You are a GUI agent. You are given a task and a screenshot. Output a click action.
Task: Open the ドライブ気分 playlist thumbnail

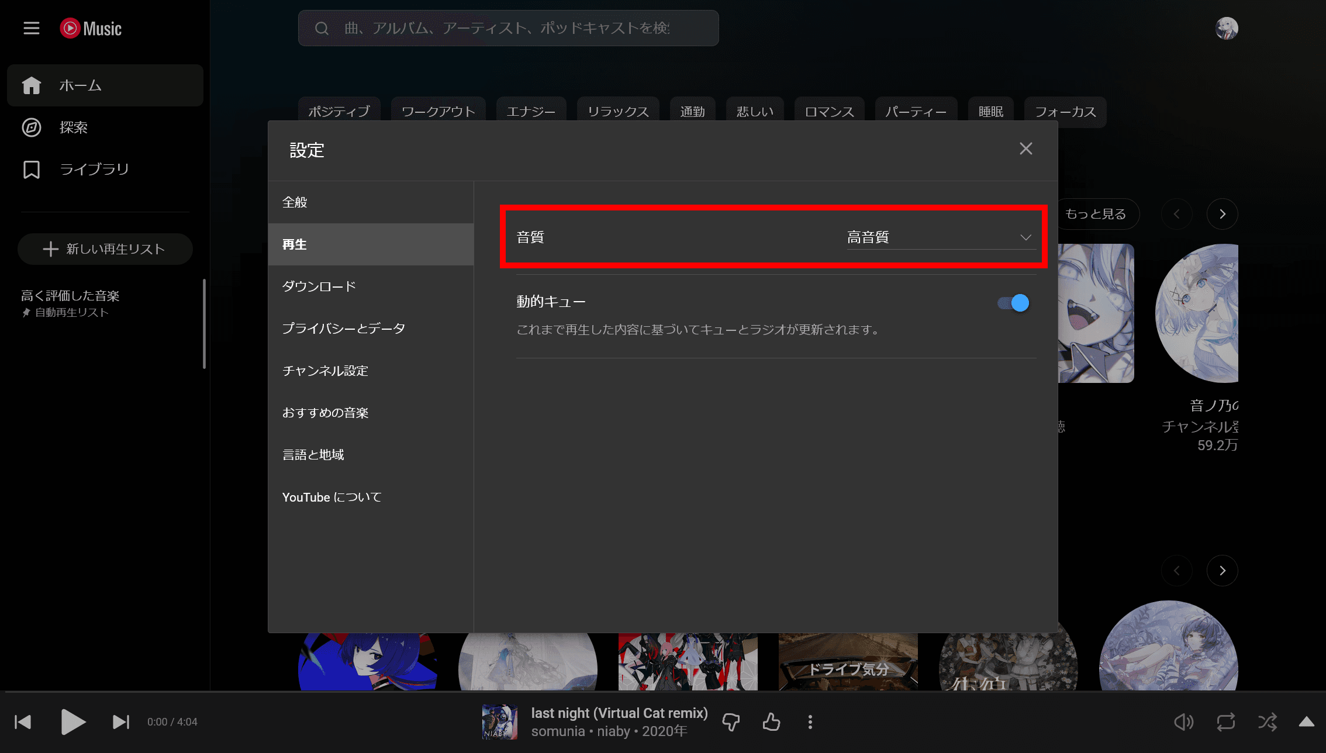(848, 662)
